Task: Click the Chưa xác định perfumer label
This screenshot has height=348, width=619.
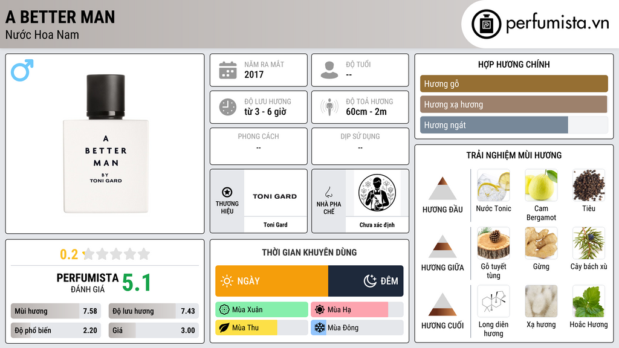Action: [377, 225]
